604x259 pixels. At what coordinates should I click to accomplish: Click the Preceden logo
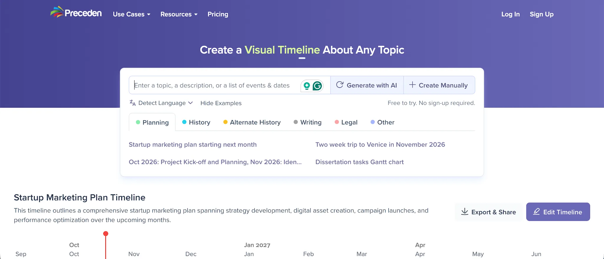click(x=76, y=13)
